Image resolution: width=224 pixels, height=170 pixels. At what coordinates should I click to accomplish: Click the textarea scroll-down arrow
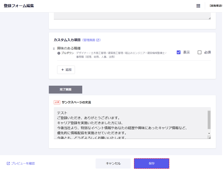pyautogui.click(x=209, y=133)
